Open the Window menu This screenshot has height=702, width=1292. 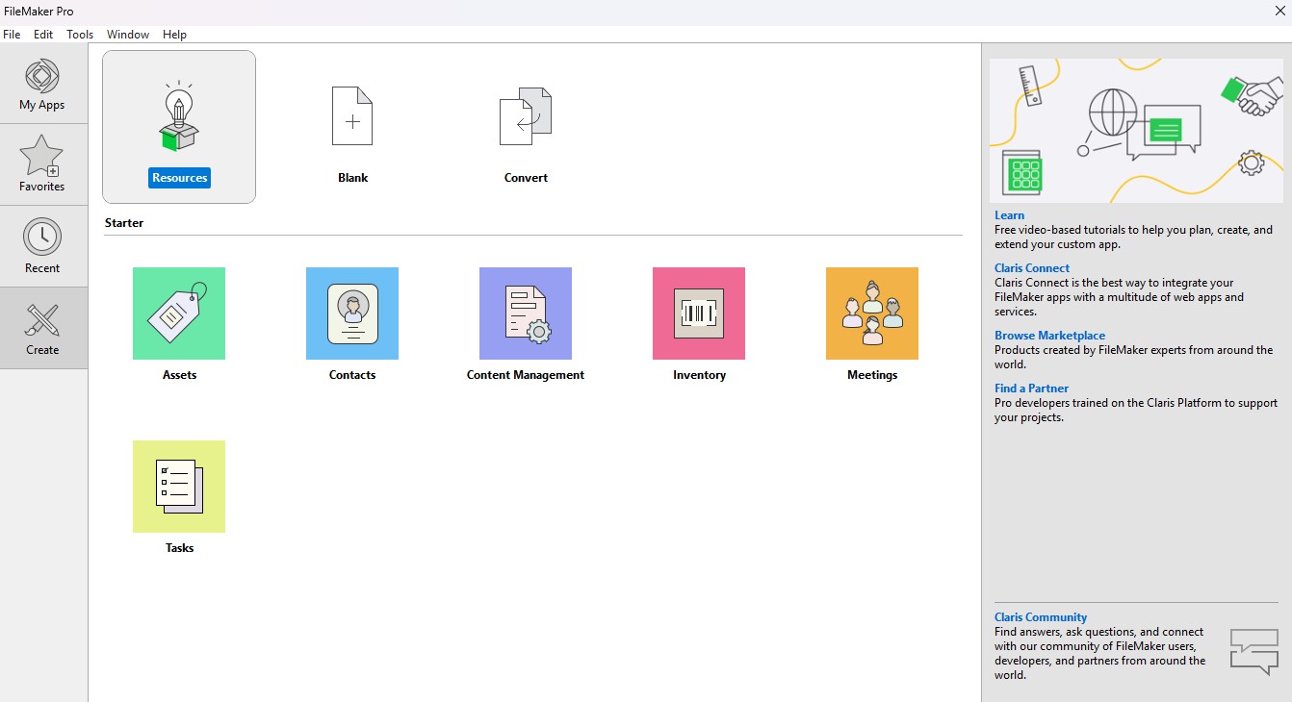click(x=128, y=35)
